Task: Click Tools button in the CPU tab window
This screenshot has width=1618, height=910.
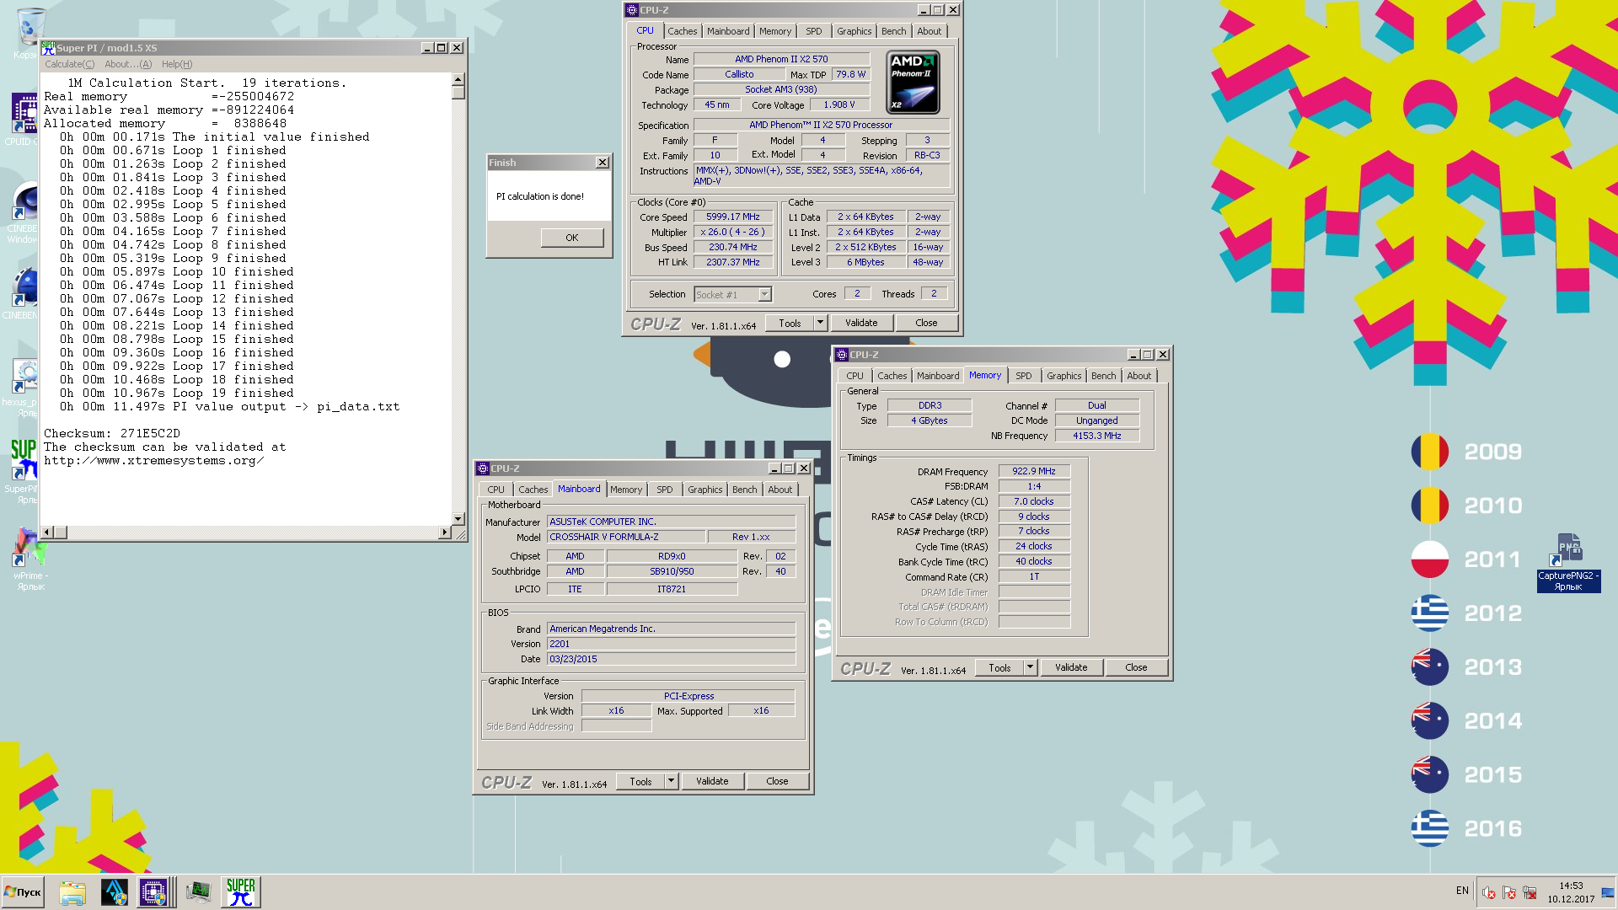Action: pos(790,323)
